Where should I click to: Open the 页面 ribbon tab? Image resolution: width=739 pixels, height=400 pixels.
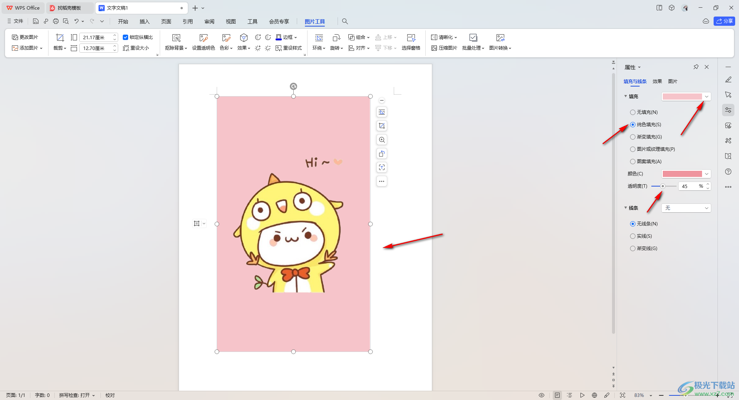[166, 22]
